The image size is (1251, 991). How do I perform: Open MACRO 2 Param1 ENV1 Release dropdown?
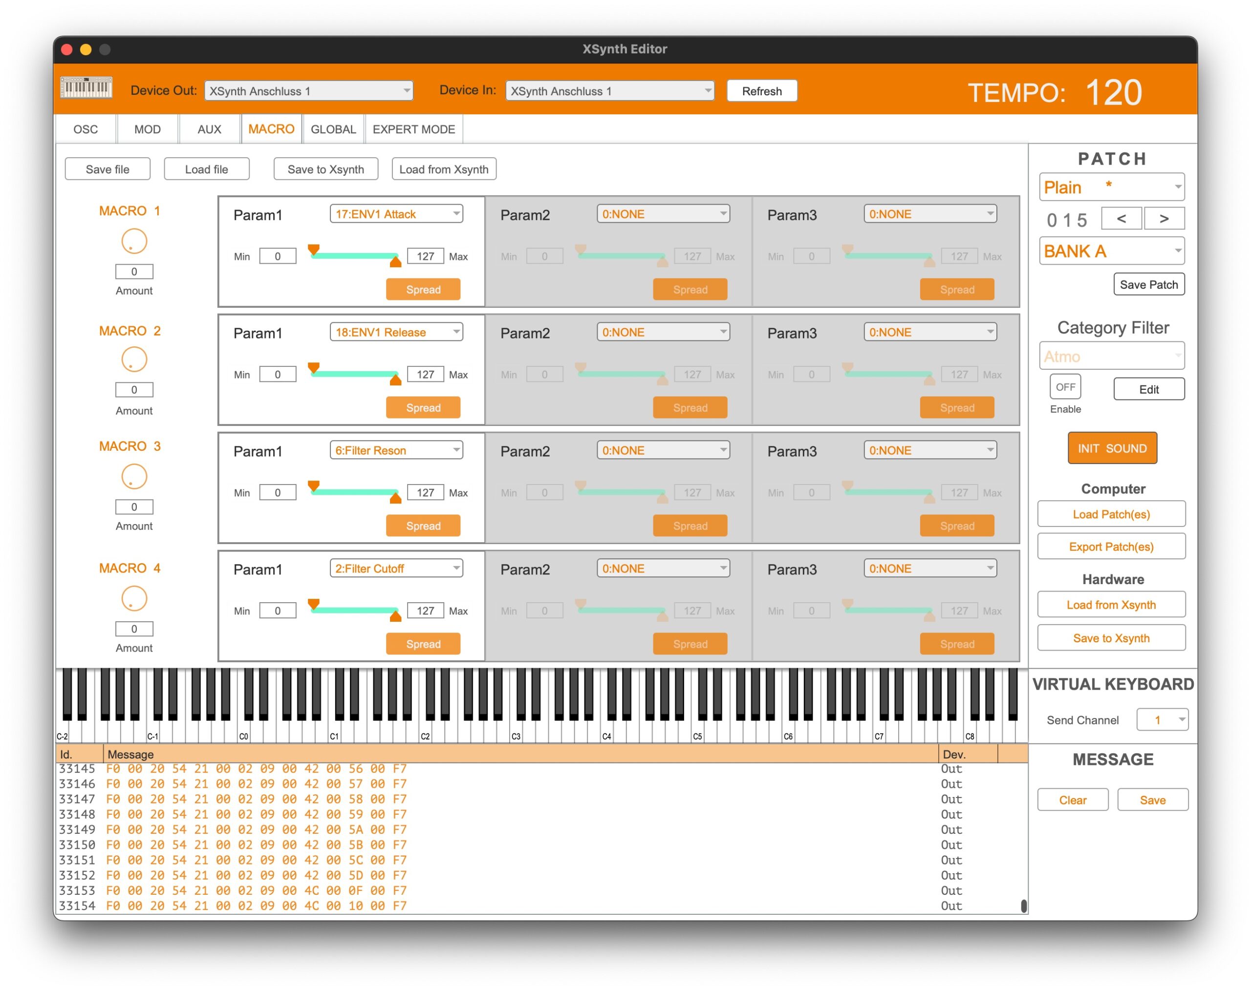pos(396,332)
